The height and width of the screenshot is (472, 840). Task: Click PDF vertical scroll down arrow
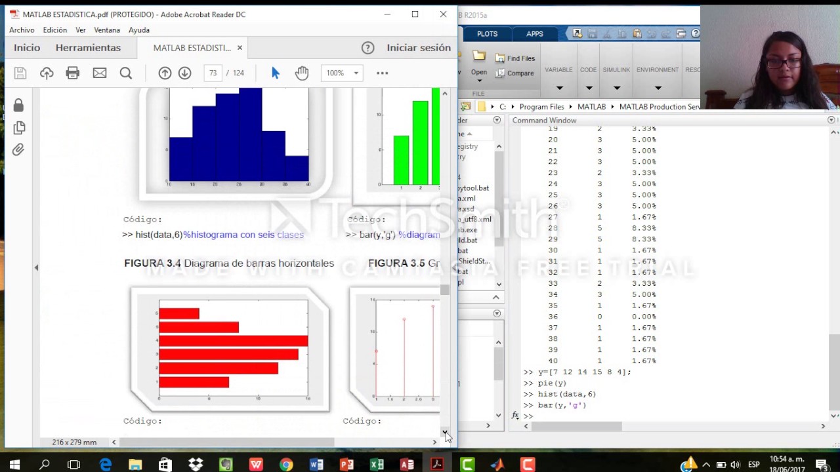pos(445,433)
